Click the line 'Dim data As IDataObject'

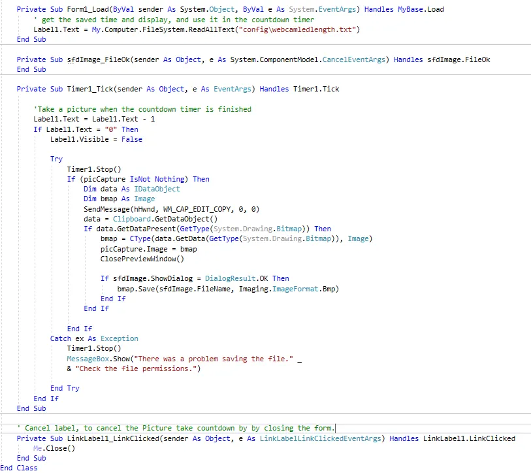(x=132, y=189)
